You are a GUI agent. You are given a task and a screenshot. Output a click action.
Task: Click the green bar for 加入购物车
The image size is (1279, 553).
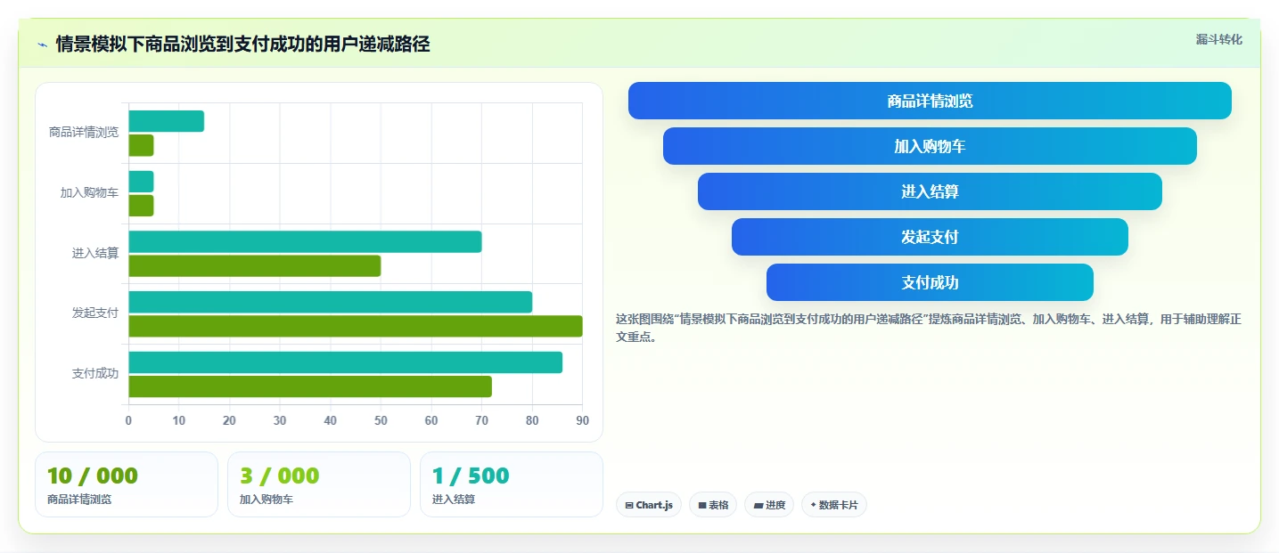[142, 206]
